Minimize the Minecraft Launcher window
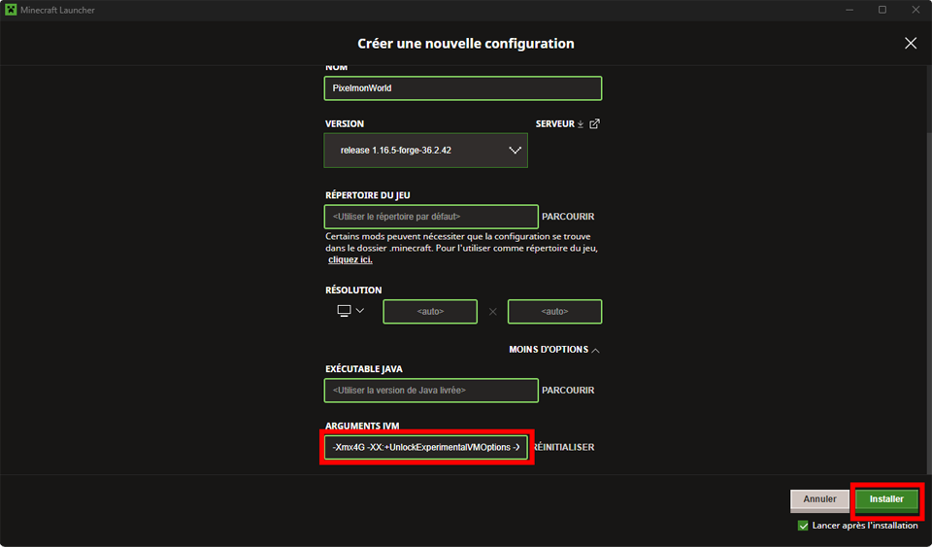Screen dimensions: 932x547 849,10
